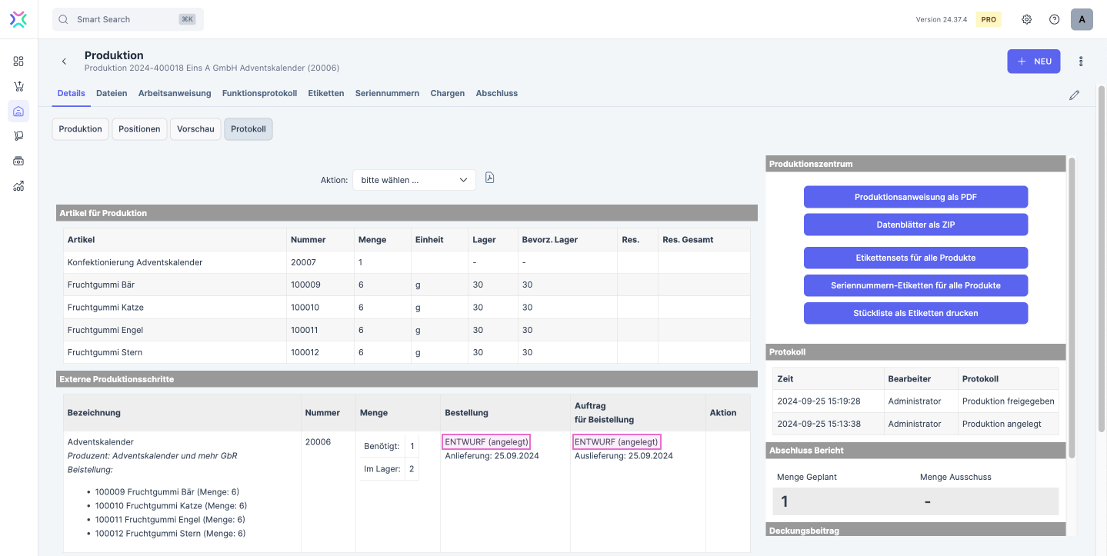1107x556 pixels.
Task: Click the warehouse icon in sidebar
Action: (18, 112)
